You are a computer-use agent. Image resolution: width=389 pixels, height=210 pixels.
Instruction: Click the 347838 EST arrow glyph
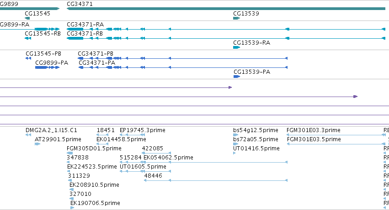[68, 162]
